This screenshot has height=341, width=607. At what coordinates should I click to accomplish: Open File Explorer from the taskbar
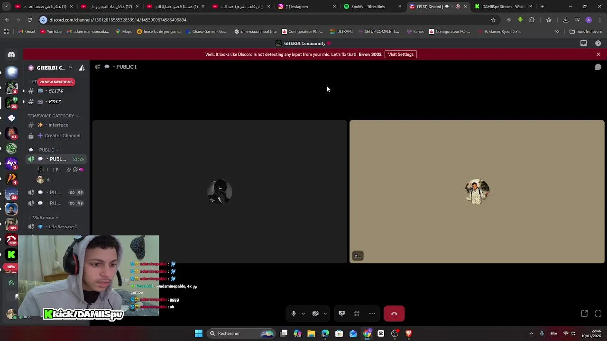pyautogui.click(x=311, y=333)
